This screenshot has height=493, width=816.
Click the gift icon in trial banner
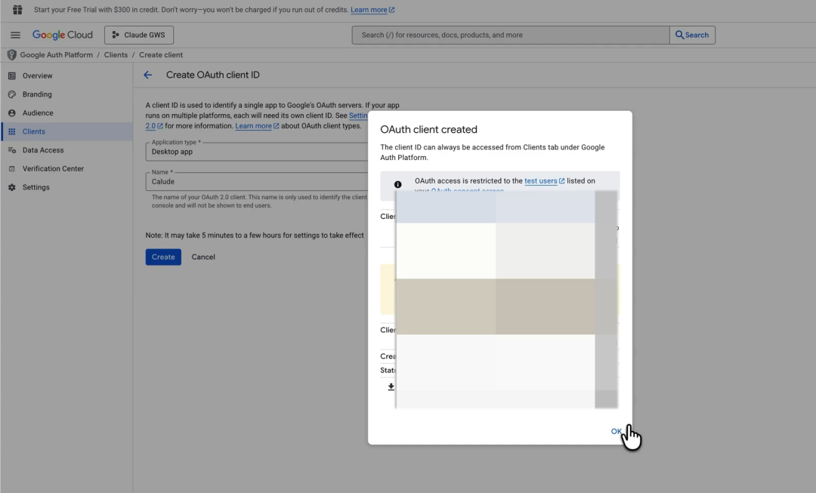[17, 10]
